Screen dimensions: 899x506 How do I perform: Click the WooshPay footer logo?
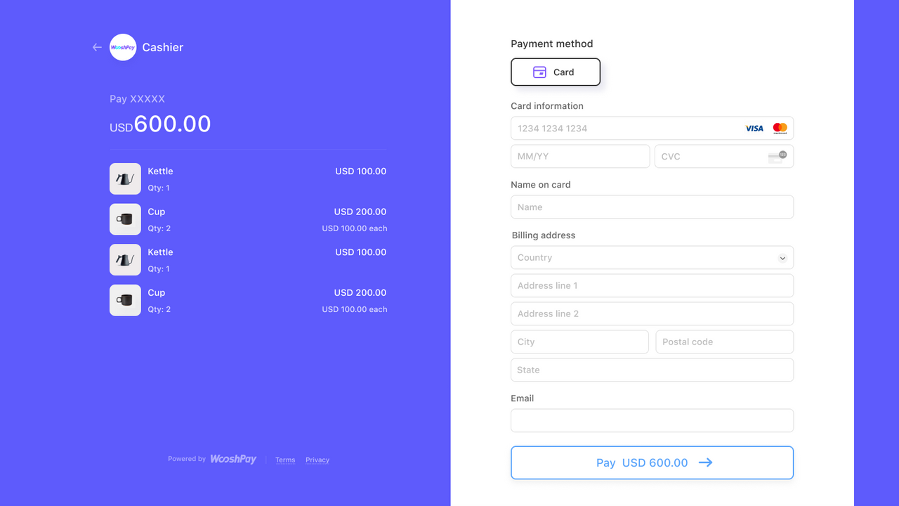click(233, 459)
